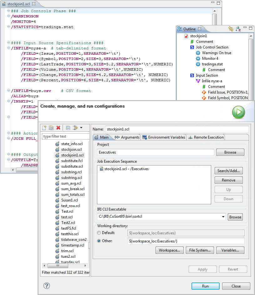Click the Infile nyse-a funnel icon
255x295 pixels.
point(198,81)
